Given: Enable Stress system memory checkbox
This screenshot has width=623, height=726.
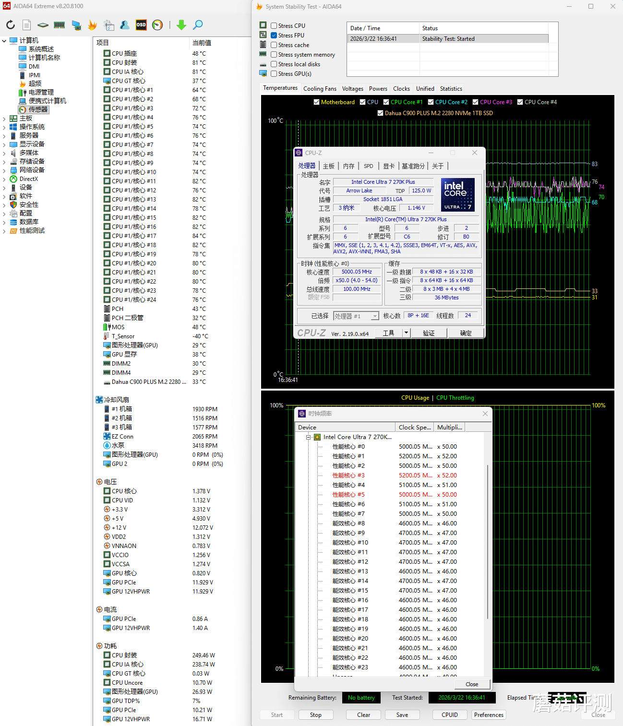Looking at the screenshot, I should (274, 55).
